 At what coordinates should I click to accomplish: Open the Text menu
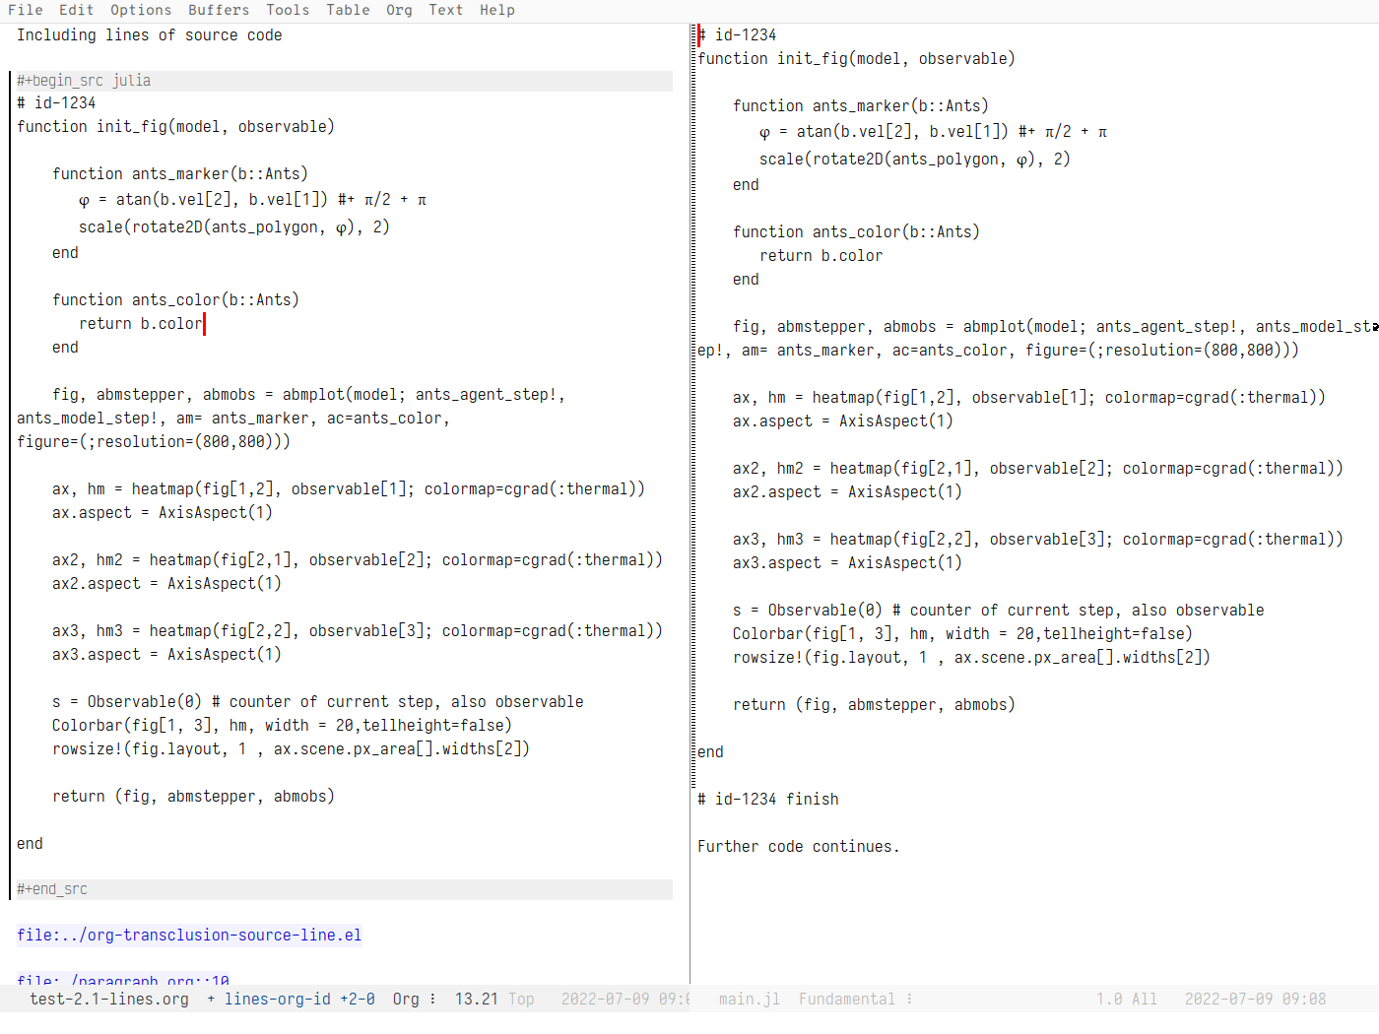(445, 10)
